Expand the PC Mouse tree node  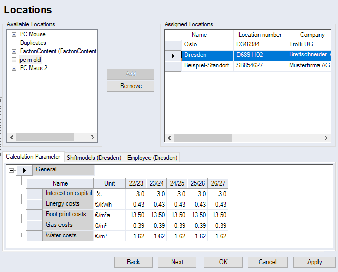[14, 34]
